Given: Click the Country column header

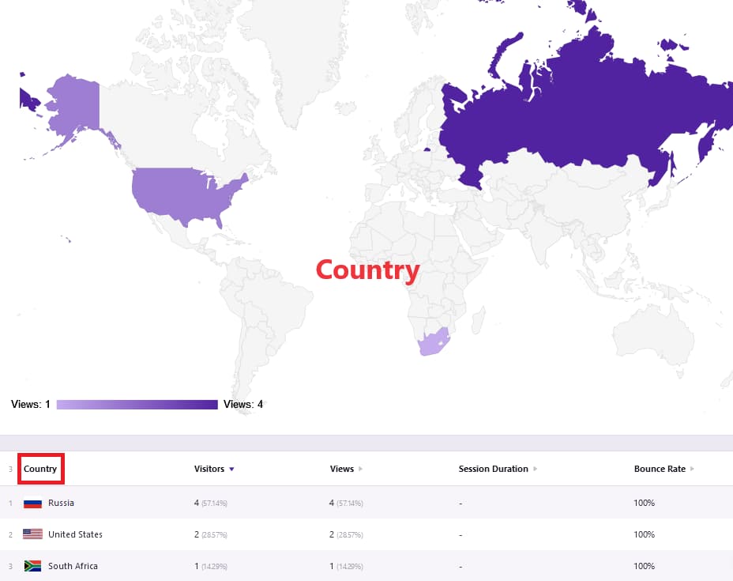Looking at the screenshot, I should [x=40, y=469].
